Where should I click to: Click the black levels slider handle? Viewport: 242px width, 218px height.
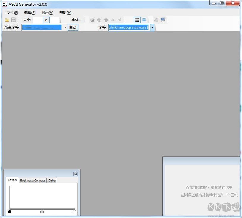coord(10,211)
